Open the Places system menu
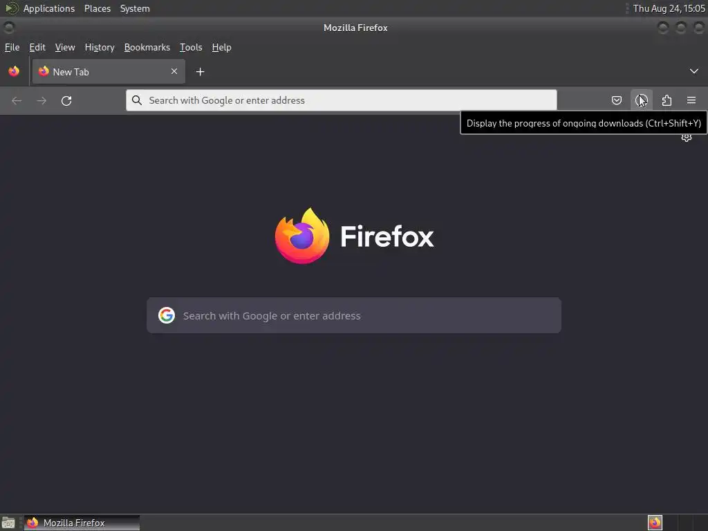The height and width of the screenshot is (531, 708). pos(97,8)
